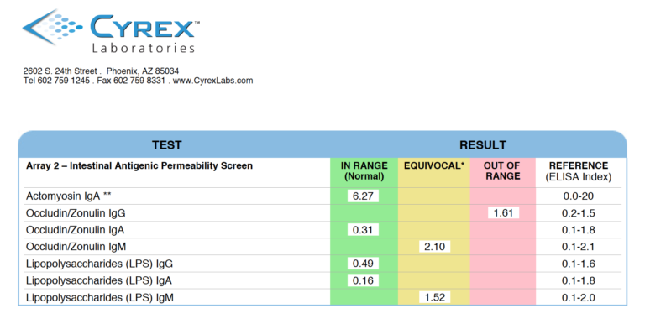Click the IN RANGE (Normal) header
Image resolution: width=645 pixels, height=319 pixels.
point(364,171)
